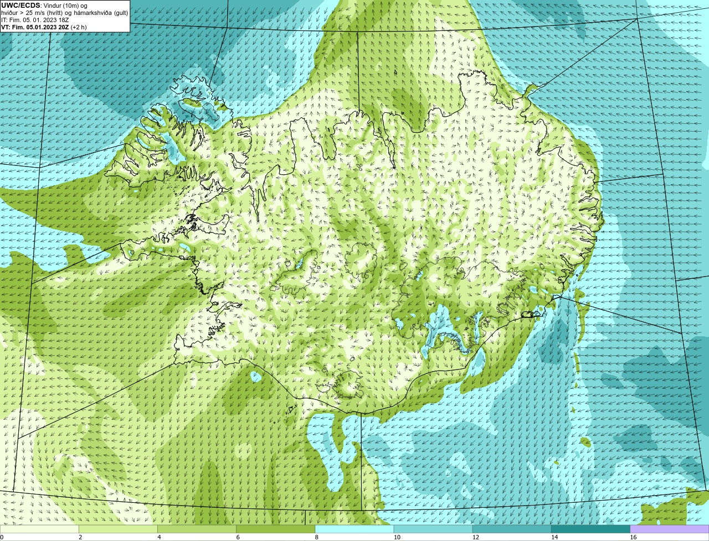The height and width of the screenshot is (541, 709).
Task: Click the pale yellow 0–2 m/s legend swatch
Action: click(x=39, y=529)
